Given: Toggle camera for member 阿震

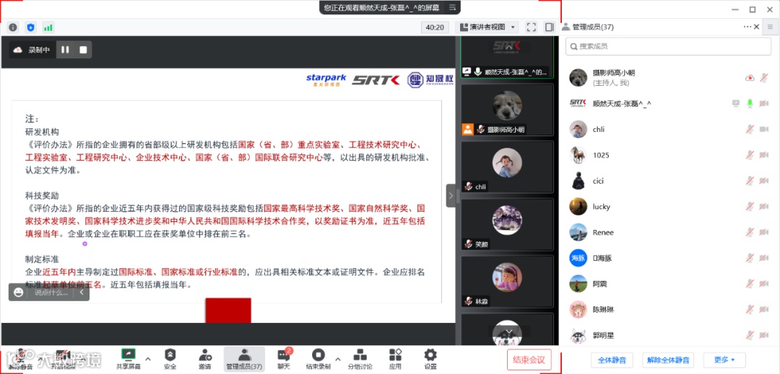Looking at the screenshot, I should pos(764,284).
